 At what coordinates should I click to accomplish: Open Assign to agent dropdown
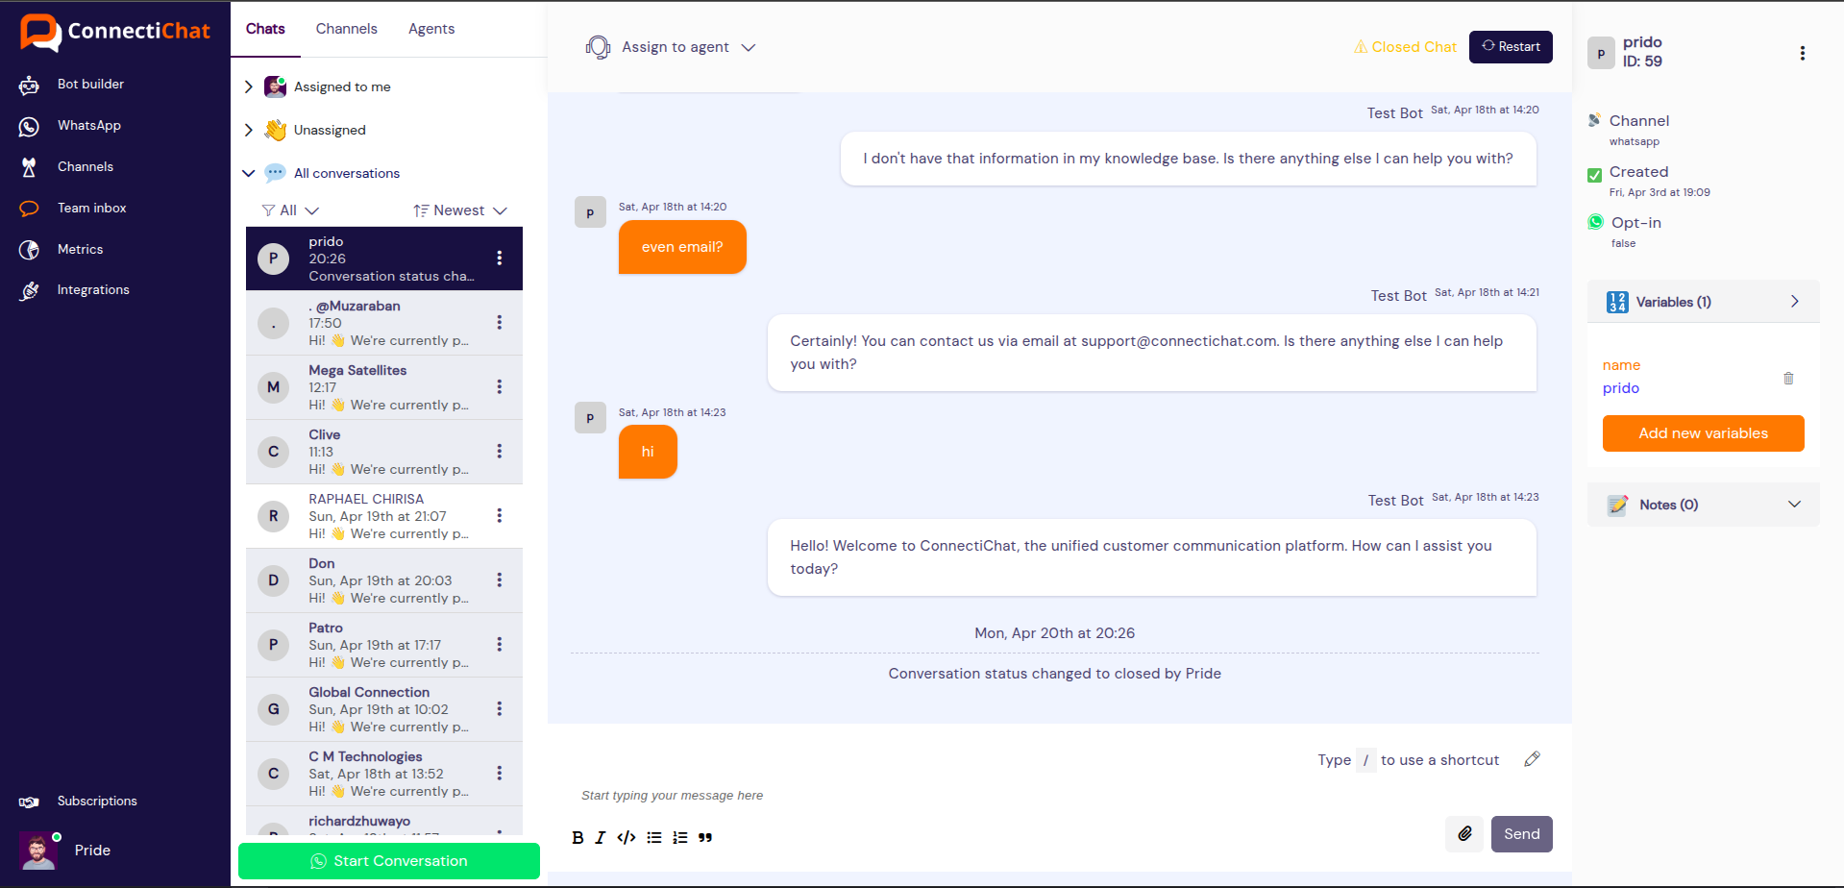[671, 47]
